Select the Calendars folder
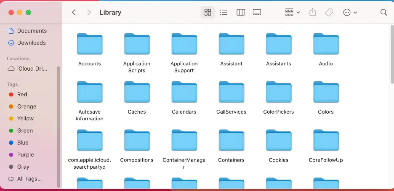Screen dimensions: 394x191 (184, 98)
